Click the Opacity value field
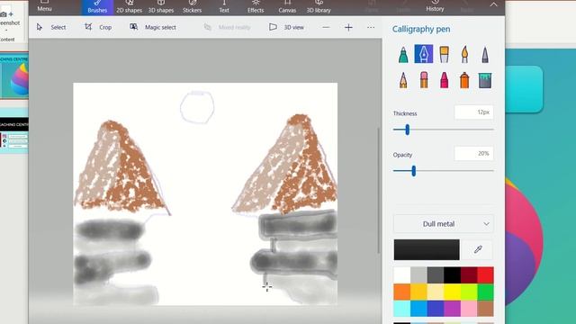 [x=474, y=154]
